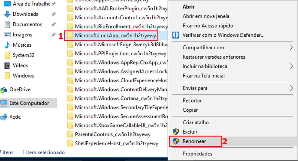Click the Microsoft.LockApp folder icon
The width and height of the screenshot is (298, 161).
coord(70,36)
